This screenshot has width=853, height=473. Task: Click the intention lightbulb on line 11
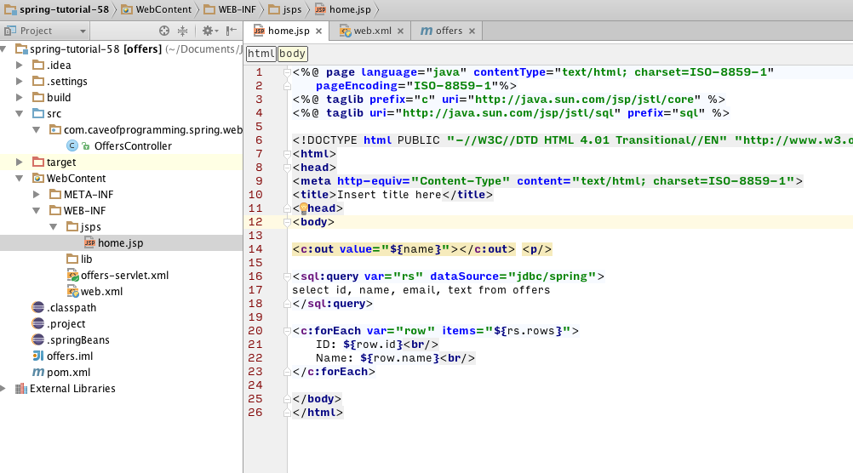click(304, 208)
